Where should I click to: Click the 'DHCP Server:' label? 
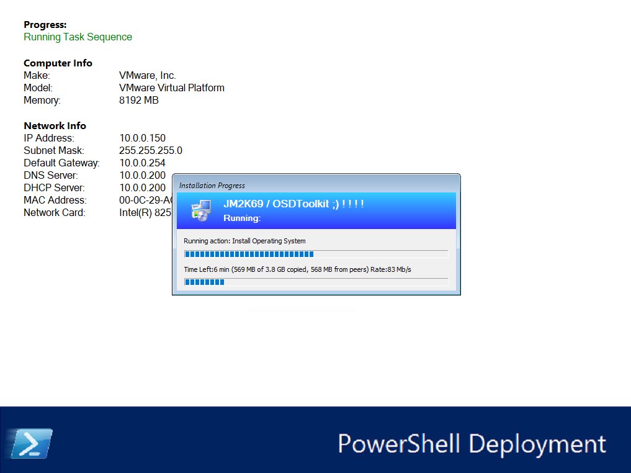coord(55,188)
